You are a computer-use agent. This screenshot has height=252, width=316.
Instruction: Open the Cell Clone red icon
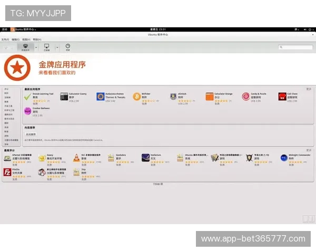click(282, 97)
